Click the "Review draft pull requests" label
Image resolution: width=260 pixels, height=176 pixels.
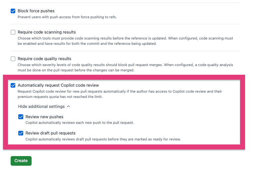pyautogui.click(x=50, y=133)
